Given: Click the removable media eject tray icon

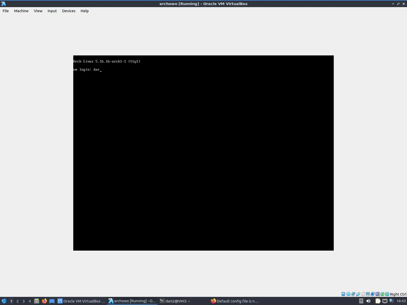Looking at the screenshot, I should (x=361, y=301).
